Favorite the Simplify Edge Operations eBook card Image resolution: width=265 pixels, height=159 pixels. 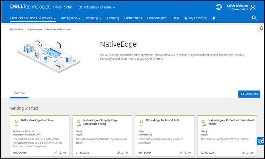tap(127, 153)
